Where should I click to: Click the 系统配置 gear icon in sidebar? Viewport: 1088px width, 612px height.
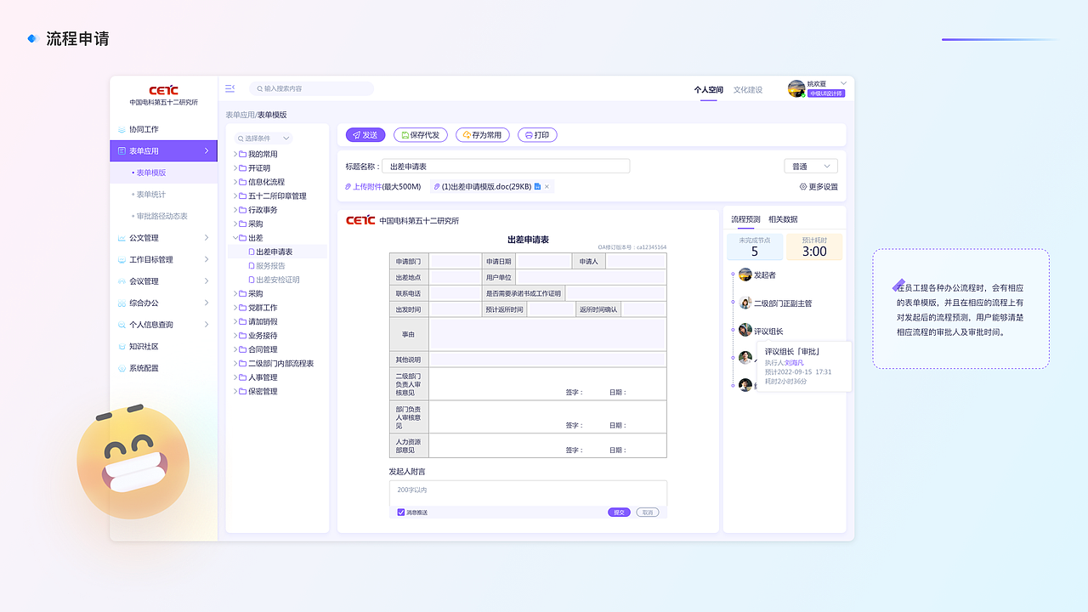click(122, 368)
